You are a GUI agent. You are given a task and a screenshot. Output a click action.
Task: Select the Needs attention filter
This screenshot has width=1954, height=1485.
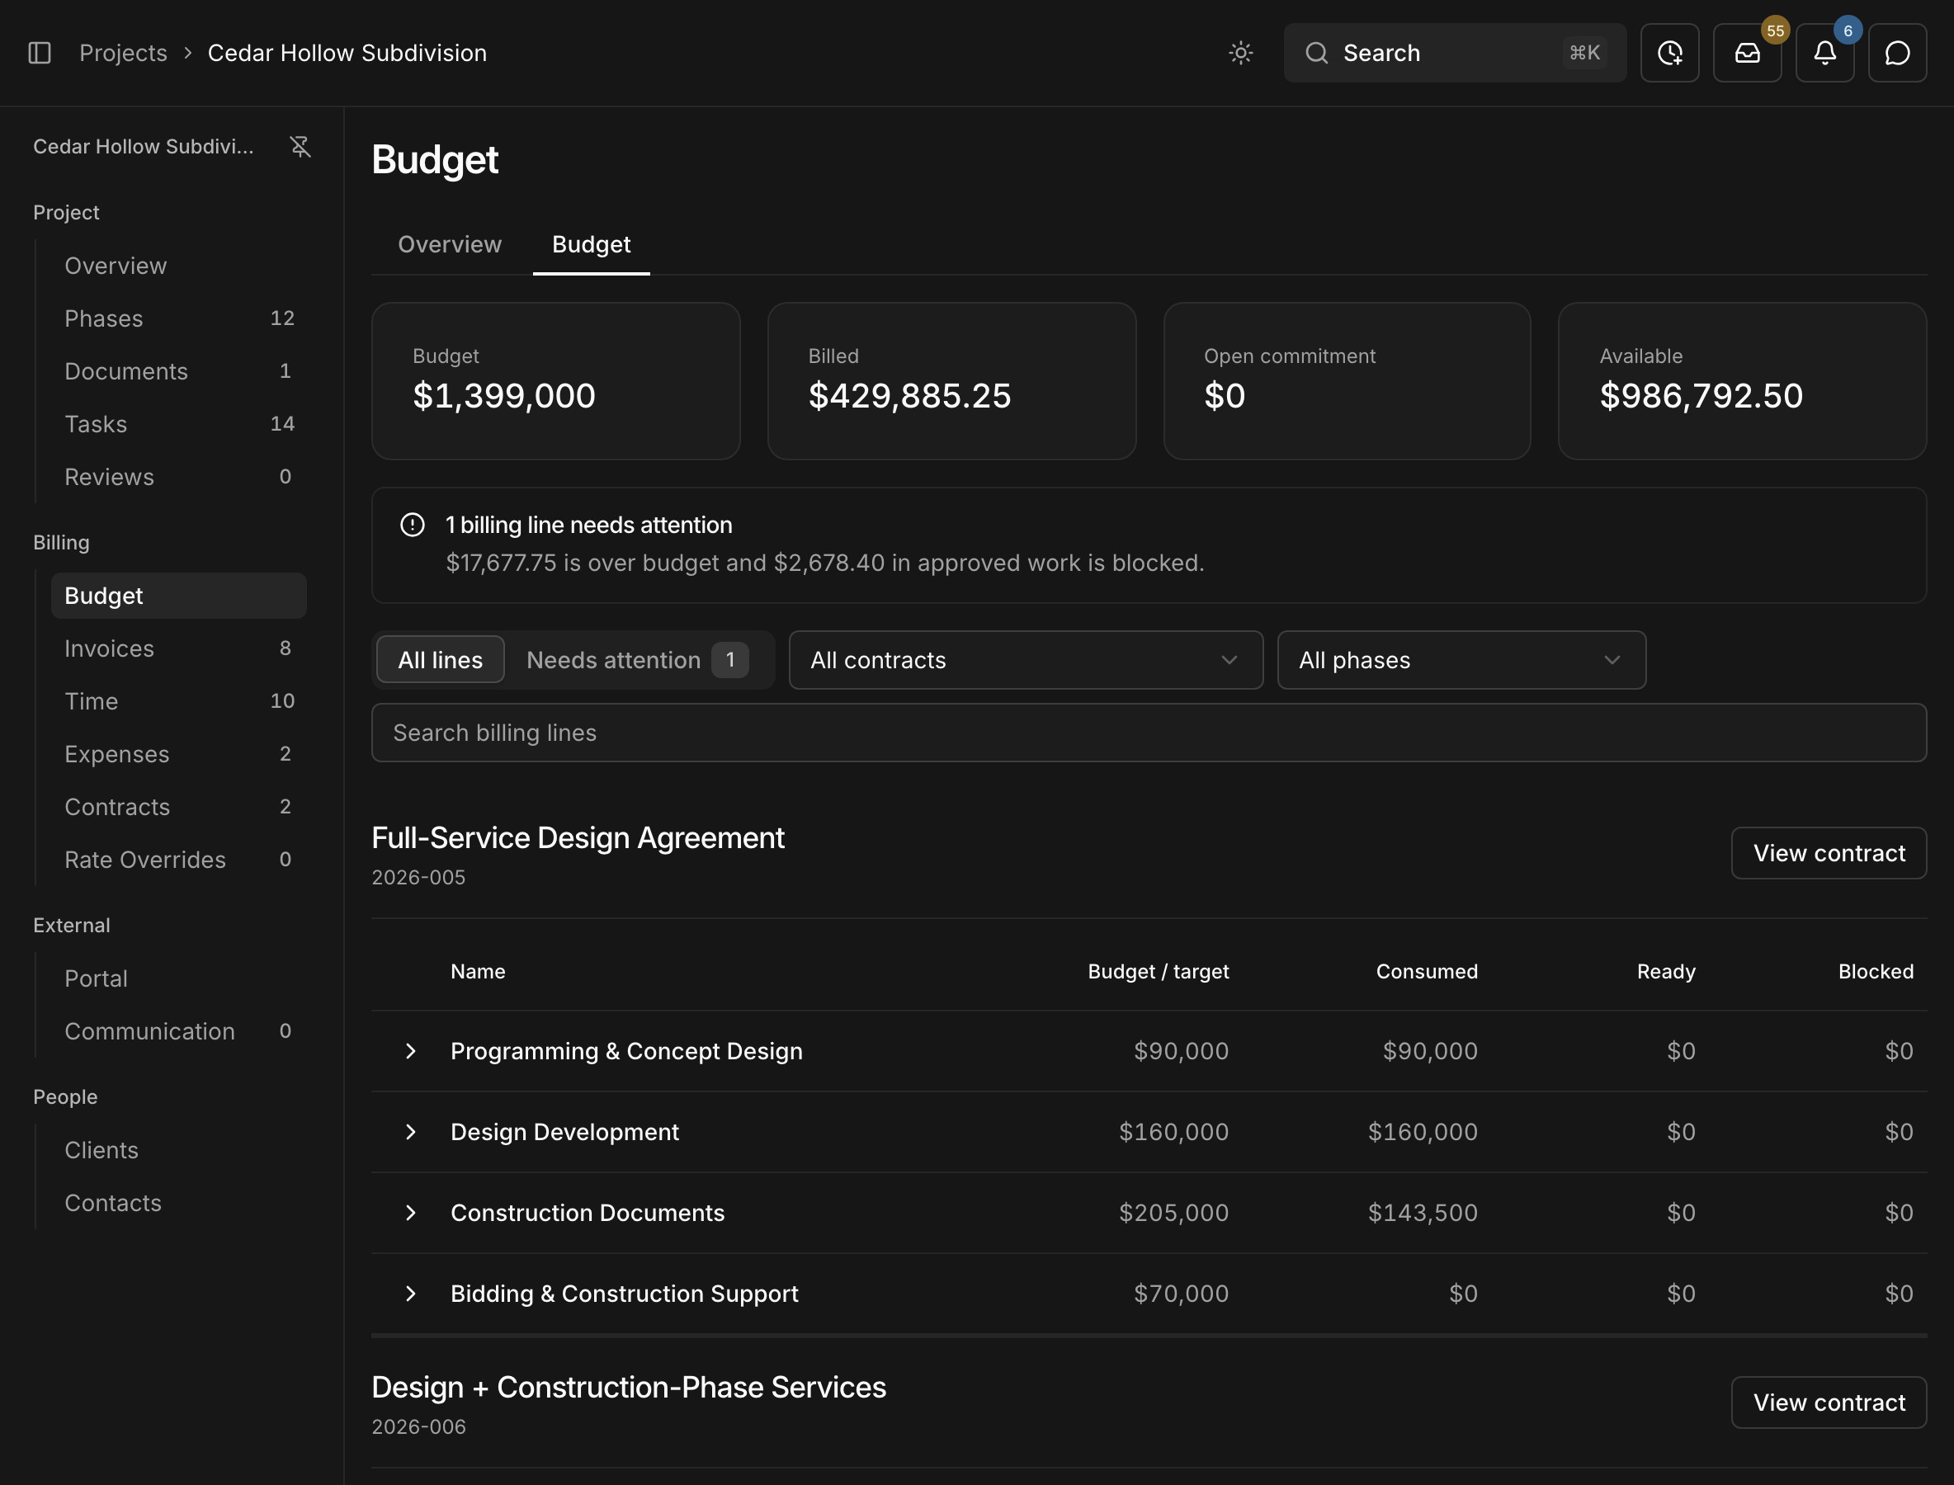636,660
